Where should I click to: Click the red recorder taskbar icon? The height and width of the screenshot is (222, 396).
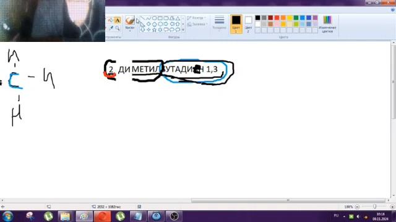tap(102, 216)
